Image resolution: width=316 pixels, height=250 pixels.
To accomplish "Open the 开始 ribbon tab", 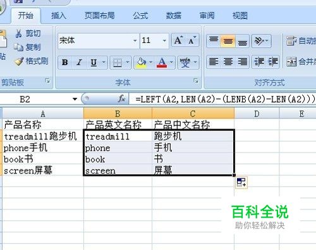I will 25,16.
